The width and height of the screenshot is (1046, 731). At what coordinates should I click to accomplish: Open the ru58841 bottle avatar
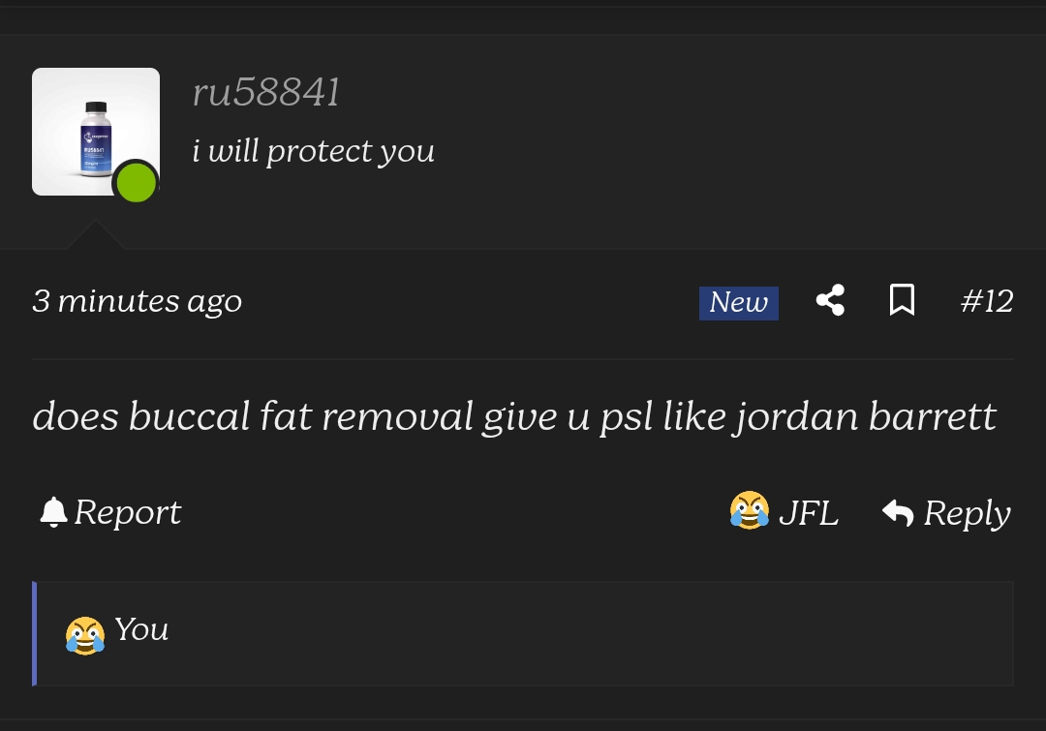95,132
